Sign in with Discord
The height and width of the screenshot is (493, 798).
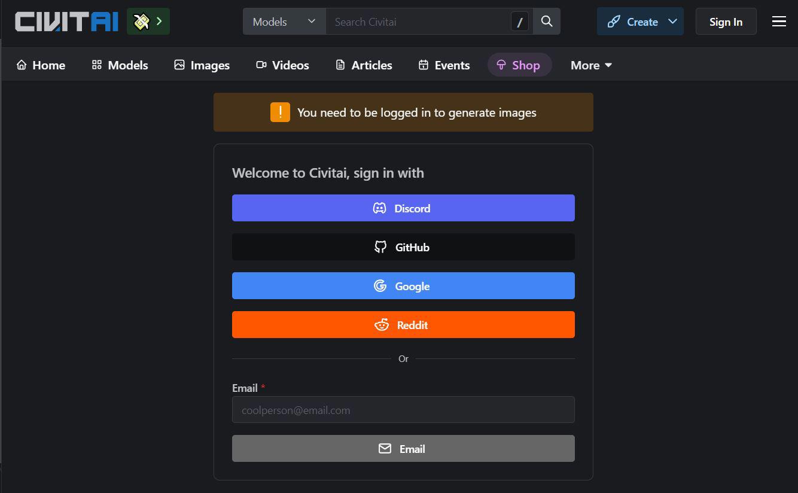(403, 208)
